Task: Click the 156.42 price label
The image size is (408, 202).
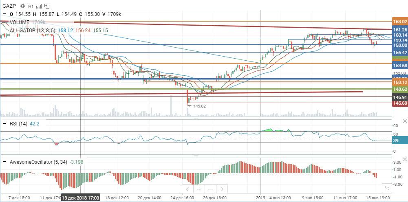Action: [x=400, y=53]
